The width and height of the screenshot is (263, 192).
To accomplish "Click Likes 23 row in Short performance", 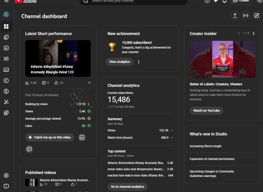I will click(58, 126).
